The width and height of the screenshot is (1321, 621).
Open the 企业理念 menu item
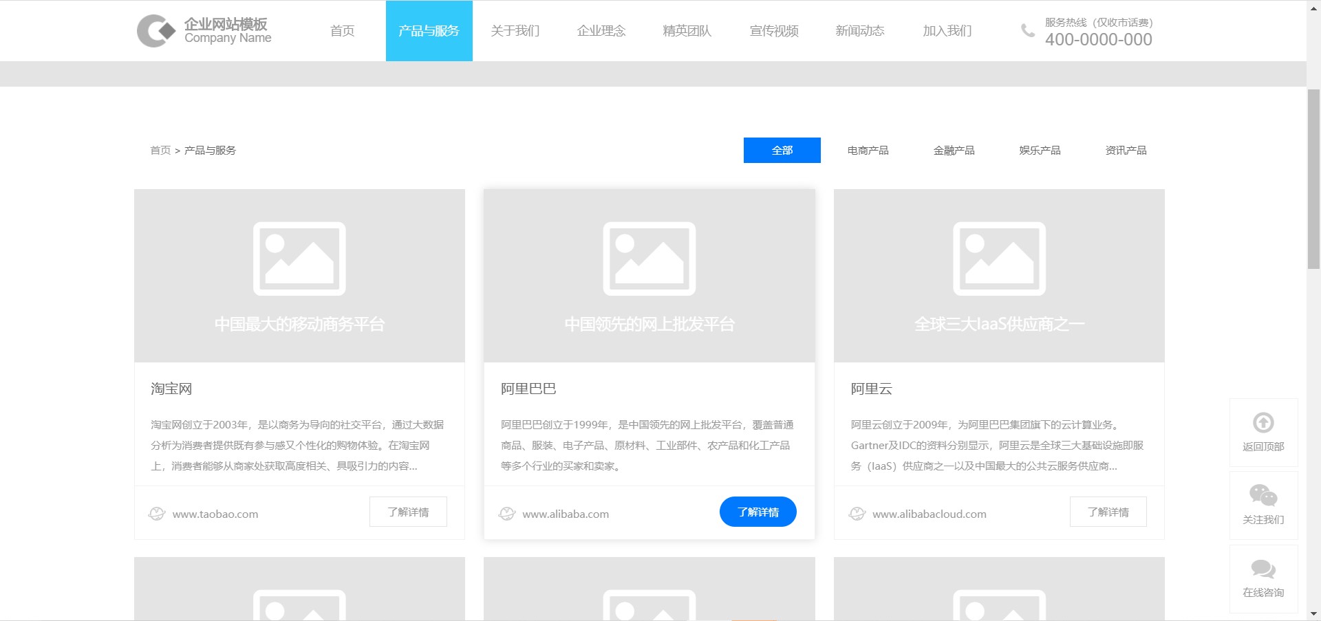pyautogui.click(x=601, y=31)
